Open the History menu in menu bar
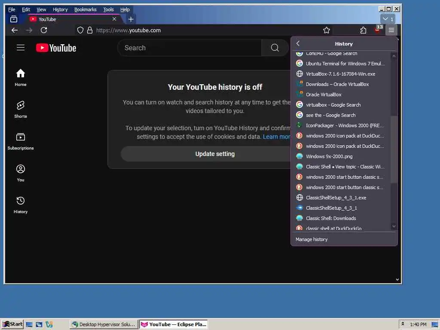Viewport: 440px width, 330px height. pos(60,9)
